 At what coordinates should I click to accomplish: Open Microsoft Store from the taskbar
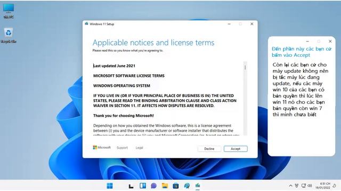point(176,186)
